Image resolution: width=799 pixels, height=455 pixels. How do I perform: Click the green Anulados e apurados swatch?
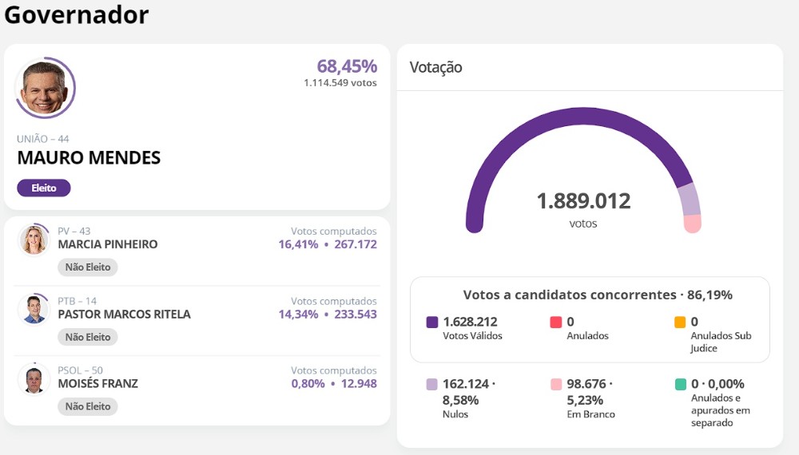click(x=680, y=385)
